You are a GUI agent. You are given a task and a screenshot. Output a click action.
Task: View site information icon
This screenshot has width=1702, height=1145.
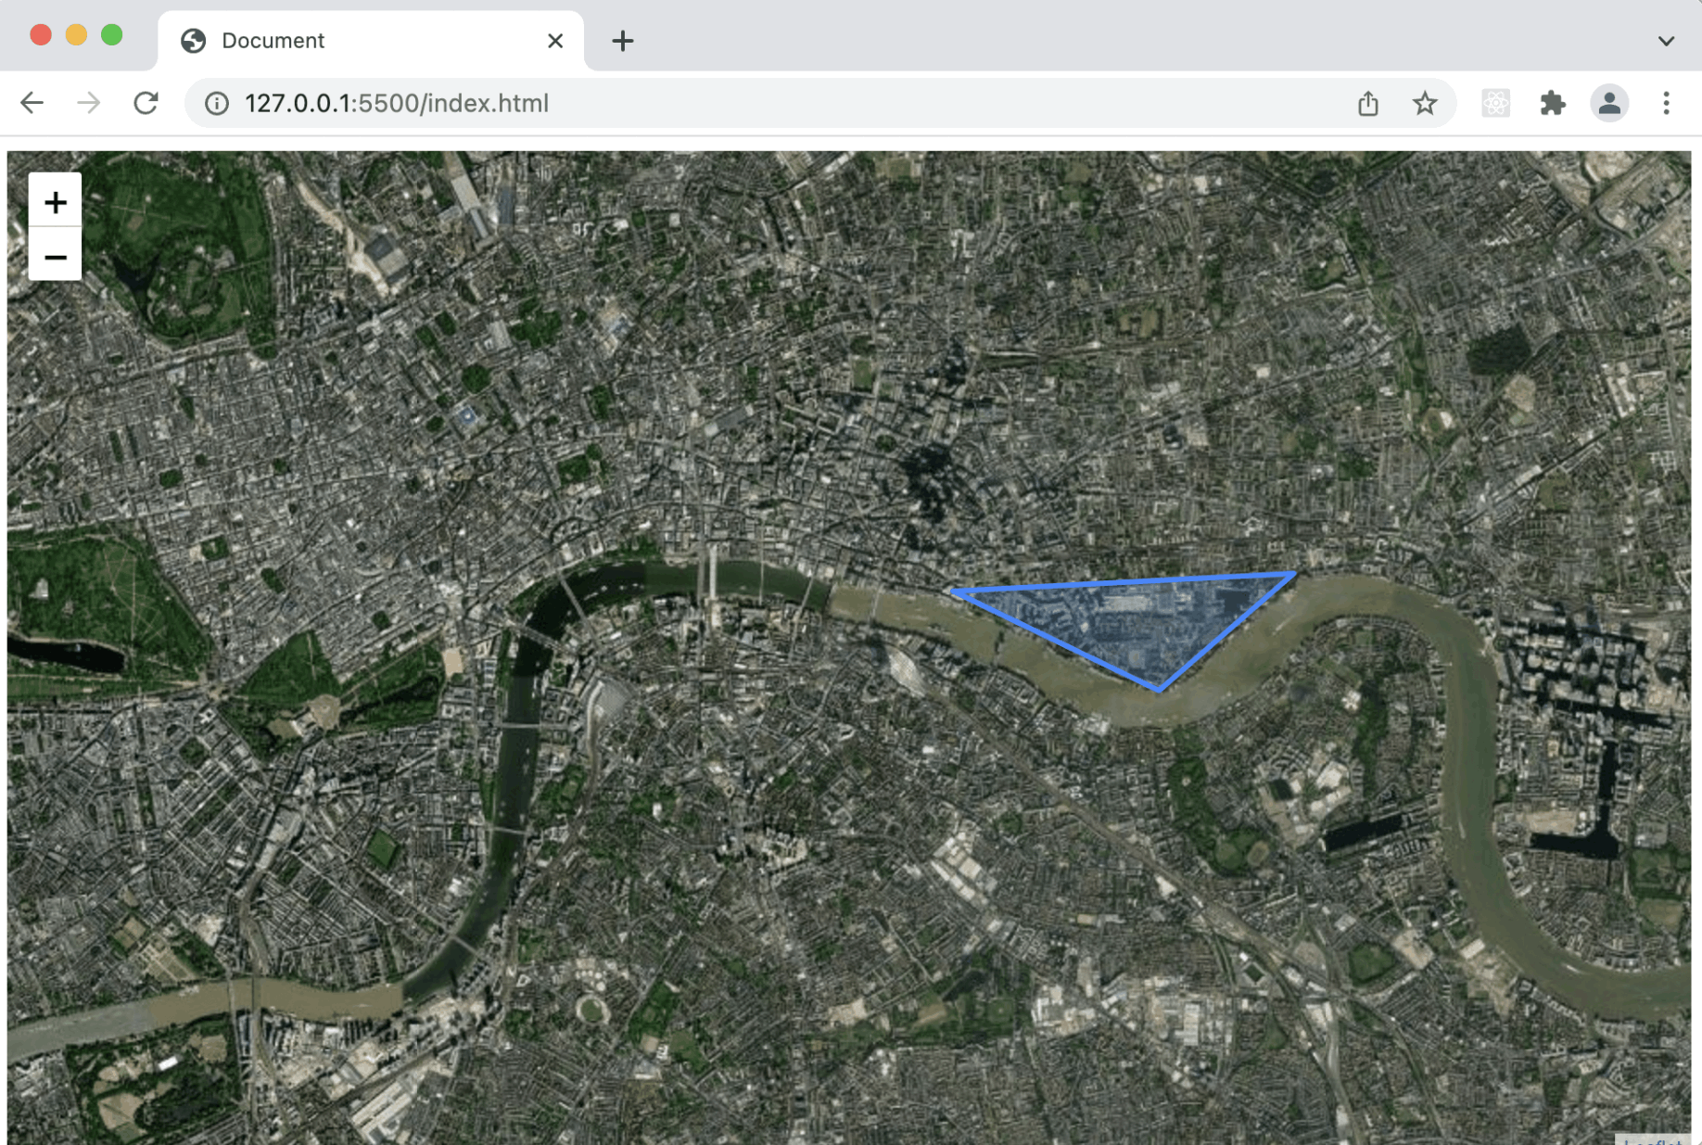click(217, 103)
